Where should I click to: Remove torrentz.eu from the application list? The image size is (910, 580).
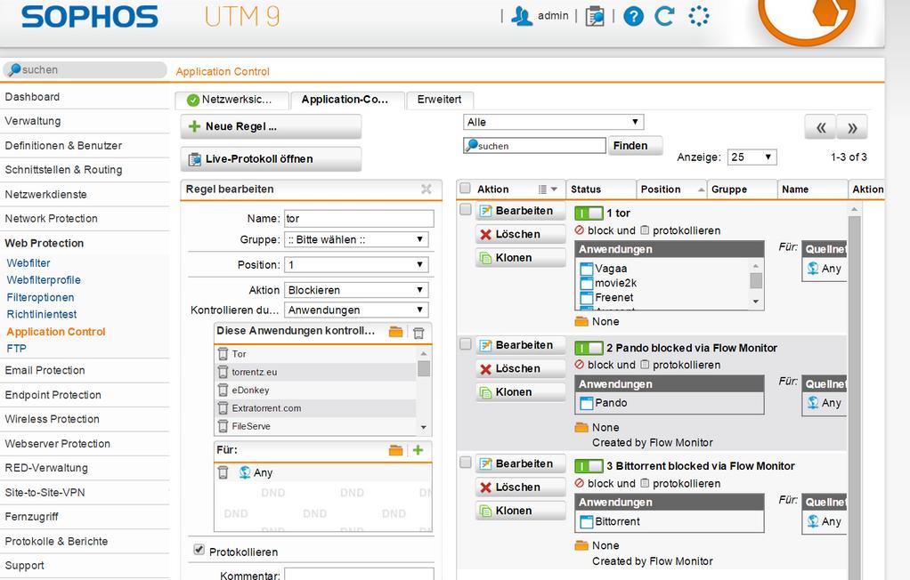[223, 372]
